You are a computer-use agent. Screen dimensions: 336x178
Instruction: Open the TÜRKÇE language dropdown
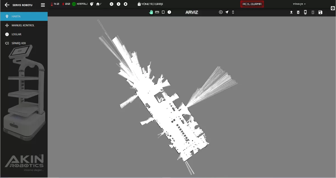(299, 4)
